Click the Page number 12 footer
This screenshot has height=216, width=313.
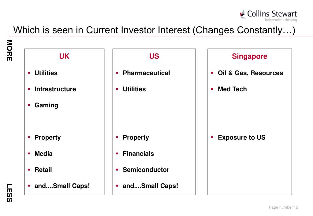point(283,207)
